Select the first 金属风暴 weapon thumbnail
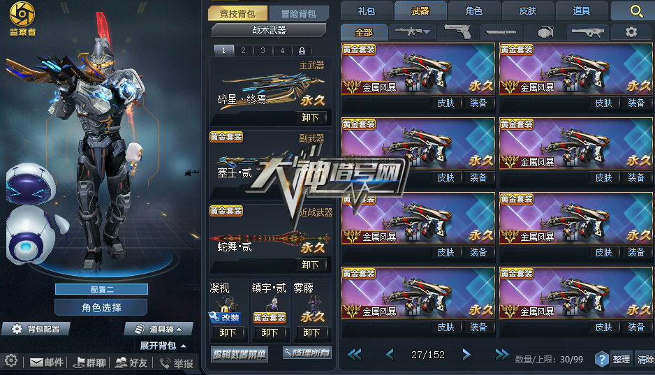The image size is (655, 375). click(x=418, y=68)
